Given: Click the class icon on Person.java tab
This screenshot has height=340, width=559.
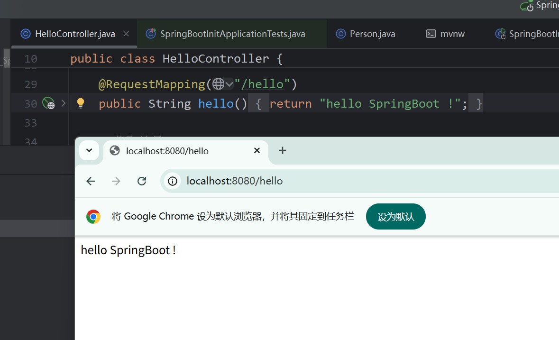Looking at the screenshot, I should 341,34.
